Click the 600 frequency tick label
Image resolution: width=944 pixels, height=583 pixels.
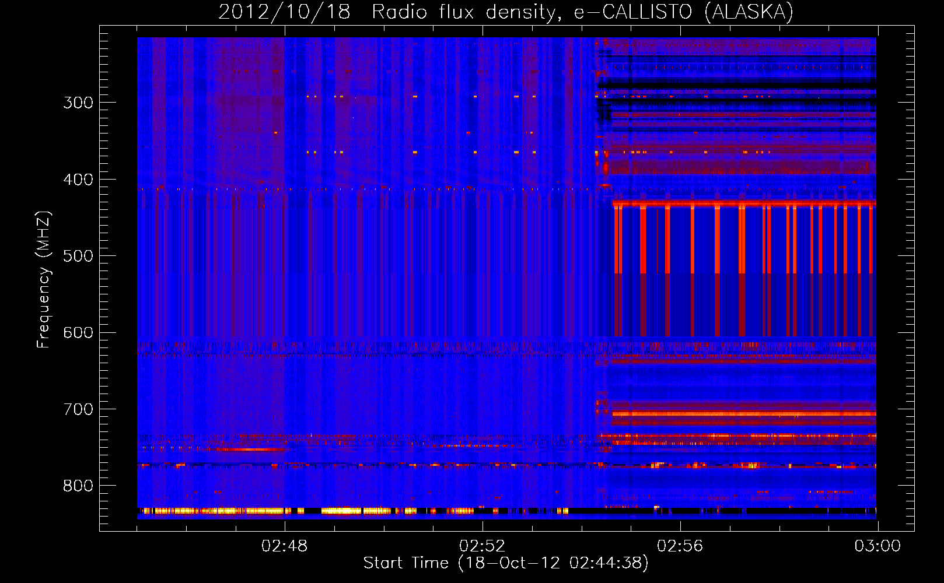(78, 332)
